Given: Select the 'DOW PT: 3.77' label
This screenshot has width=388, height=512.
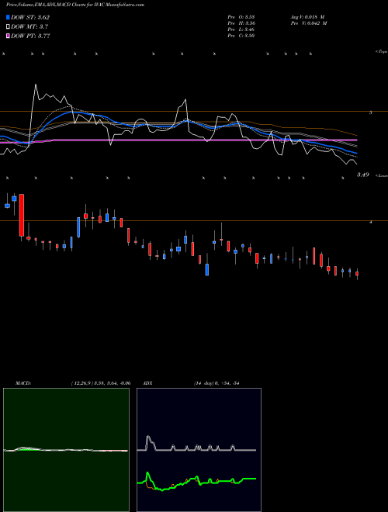Looking at the screenshot, I should [30, 36].
